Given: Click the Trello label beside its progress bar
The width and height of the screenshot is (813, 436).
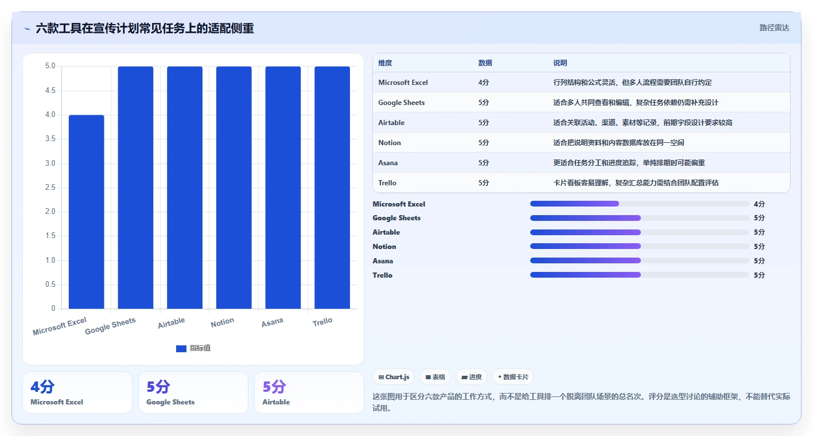Looking at the screenshot, I should [x=382, y=275].
